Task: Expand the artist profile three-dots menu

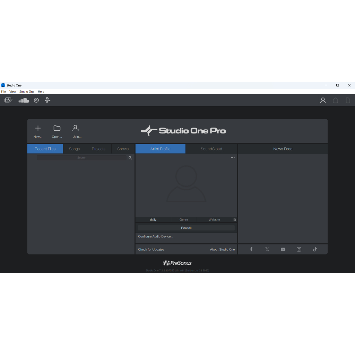Action: click(x=233, y=157)
